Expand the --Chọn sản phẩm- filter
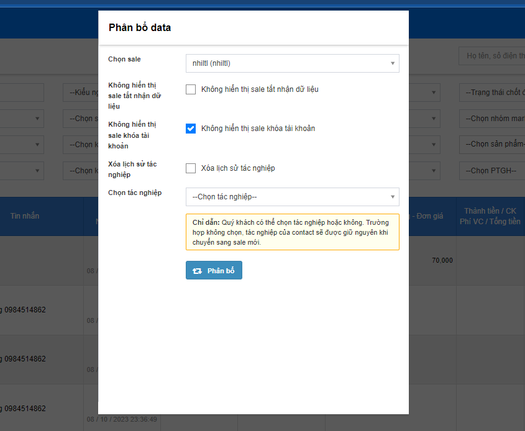 click(492, 145)
